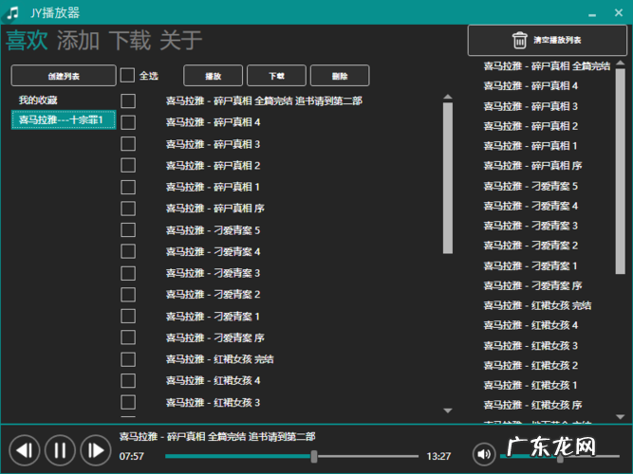Click the total duration 13:27

pos(438,456)
